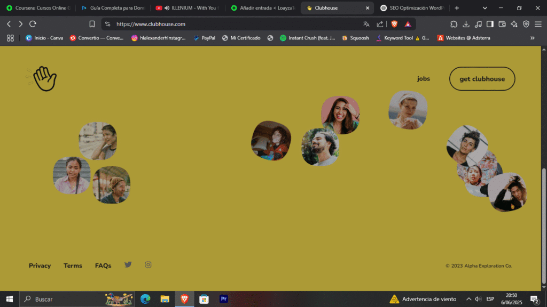Close the Clubhouse tab

368,7
